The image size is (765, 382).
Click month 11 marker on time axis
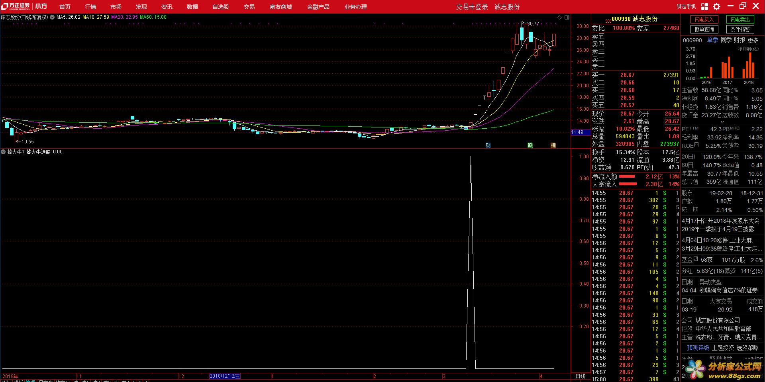79,376
